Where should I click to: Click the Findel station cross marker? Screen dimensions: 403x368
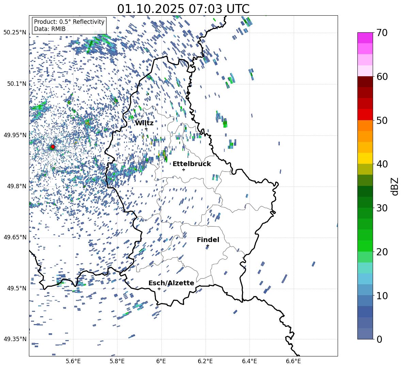click(x=208, y=245)
